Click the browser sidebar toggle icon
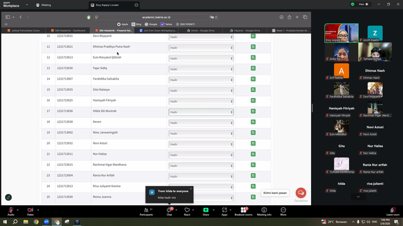The image size is (403, 226). tap(8, 17)
